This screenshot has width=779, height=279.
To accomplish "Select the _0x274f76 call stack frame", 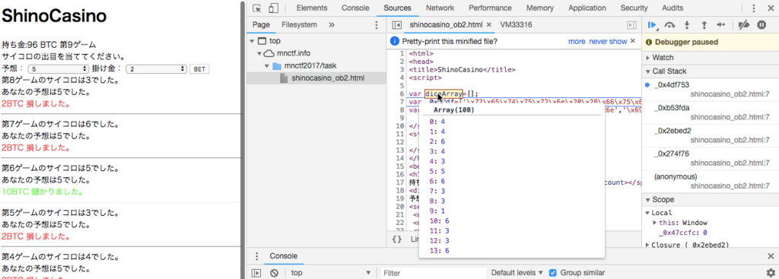I will pyautogui.click(x=710, y=158).
